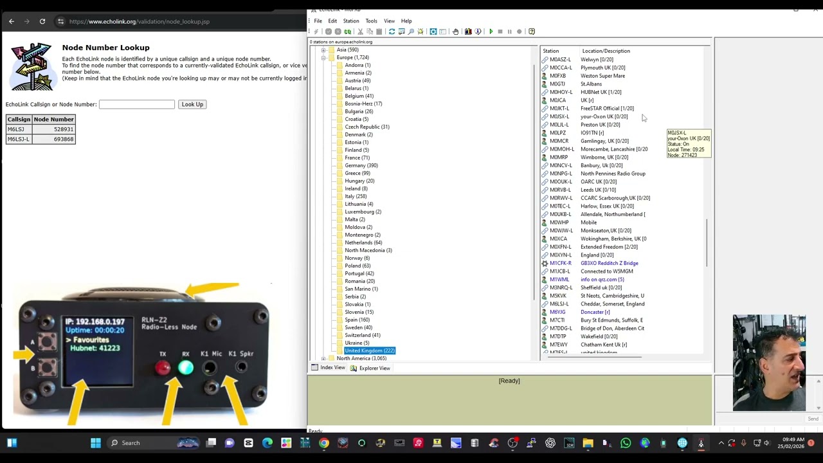Open the Station menu
The height and width of the screenshot is (463, 823).
click(x=351, y=21)
